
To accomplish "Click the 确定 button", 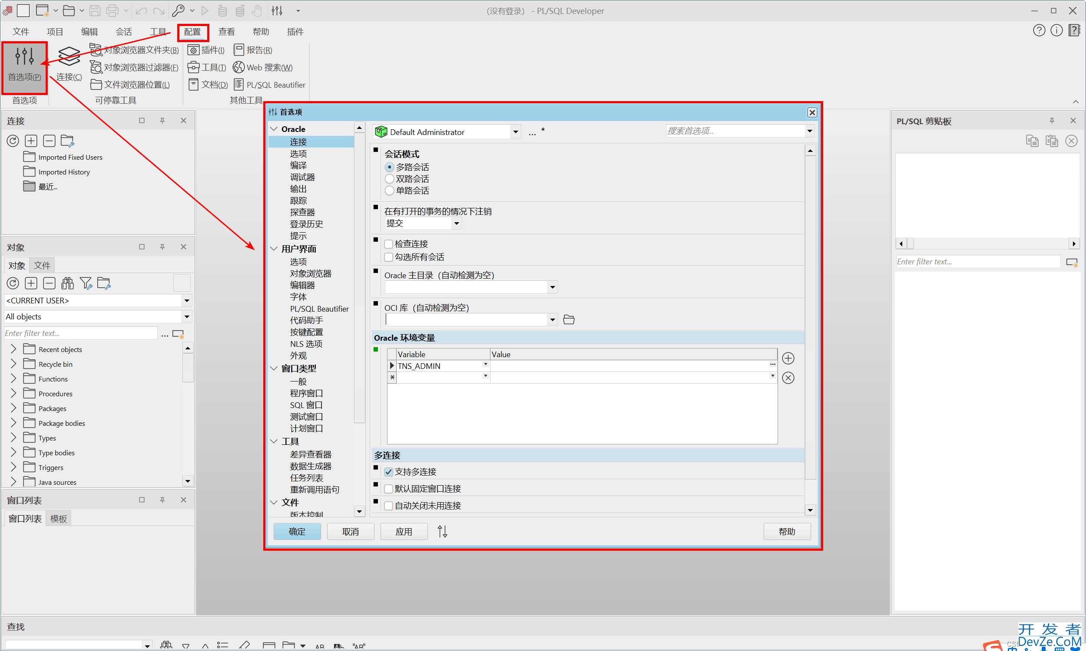I will [x=297, y=532].
